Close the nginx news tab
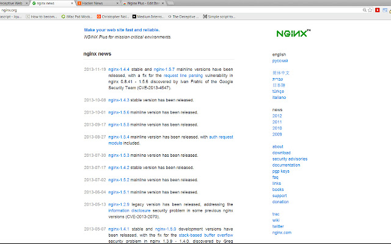The height and width of the screenshot is (244, 391). pyautogui.click(x=72, y=3)
